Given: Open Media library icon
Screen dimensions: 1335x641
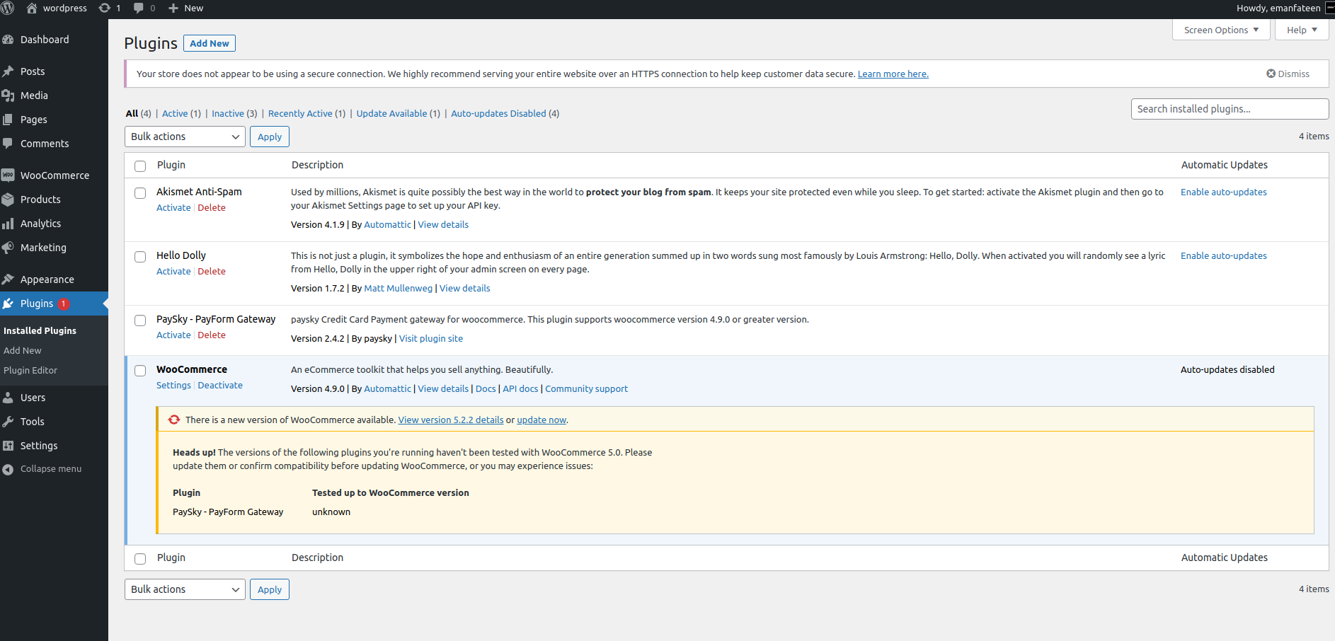Looking at the screenshot, I should [8, 96].
